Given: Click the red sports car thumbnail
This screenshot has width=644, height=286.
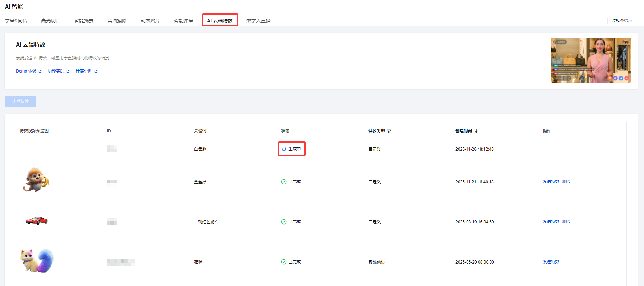Looking at the screenshot, I should click(37, 221).
